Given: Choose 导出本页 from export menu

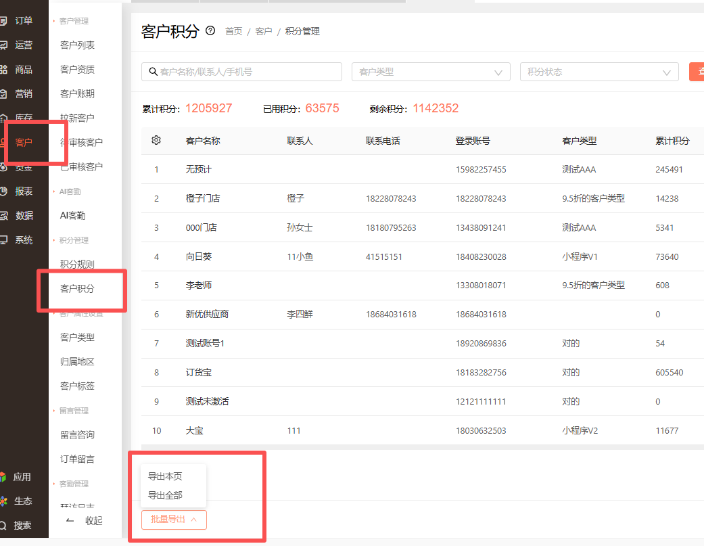Looking at the screenshot, I should point(165,476).
